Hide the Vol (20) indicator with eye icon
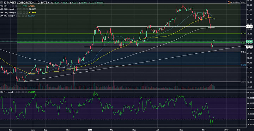This screenshot has width=254, height=131. pos(12,6)
